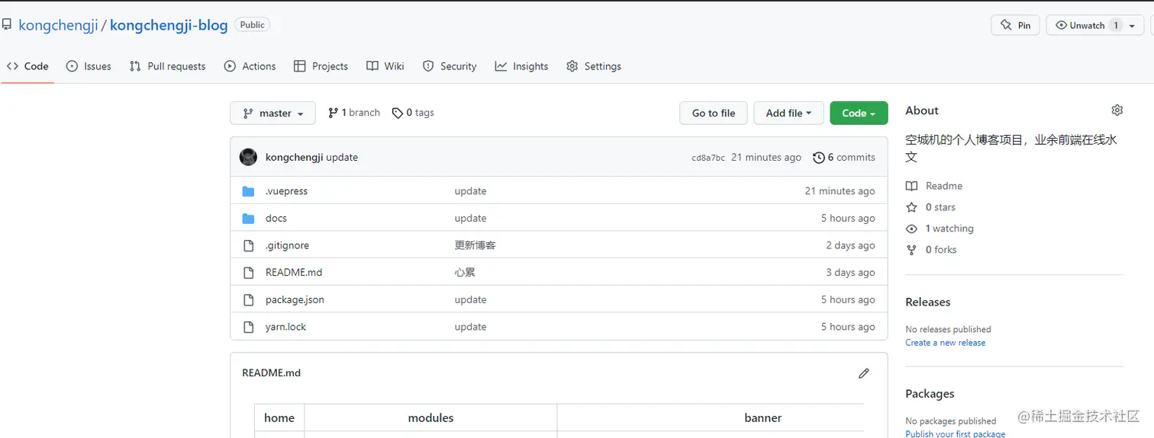
Task: Open the Settings tab
Action: coord(594,66)
